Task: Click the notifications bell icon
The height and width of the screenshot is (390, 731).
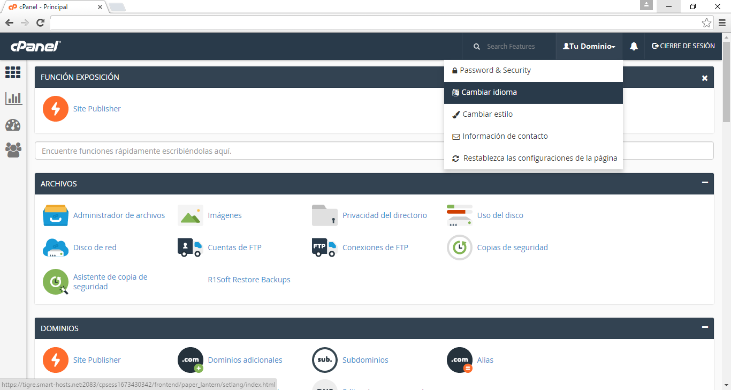Action: pos(634,47)
